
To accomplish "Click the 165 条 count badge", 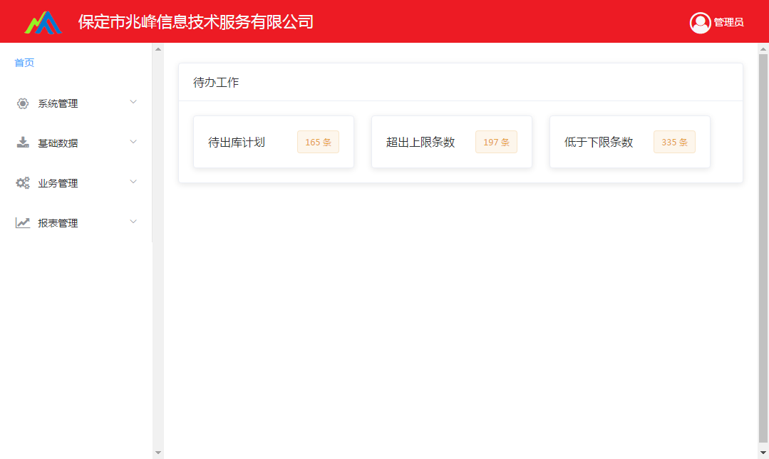I will (318, 142).
